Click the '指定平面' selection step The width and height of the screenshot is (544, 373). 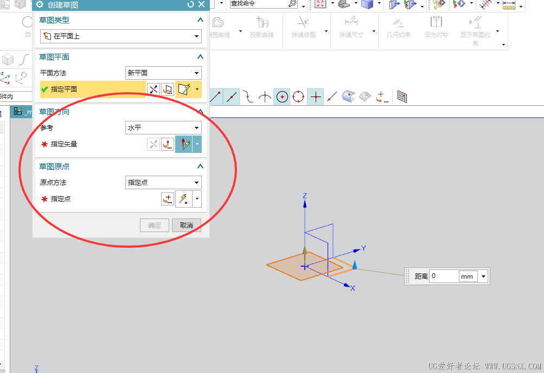click(x=93, y=89)
